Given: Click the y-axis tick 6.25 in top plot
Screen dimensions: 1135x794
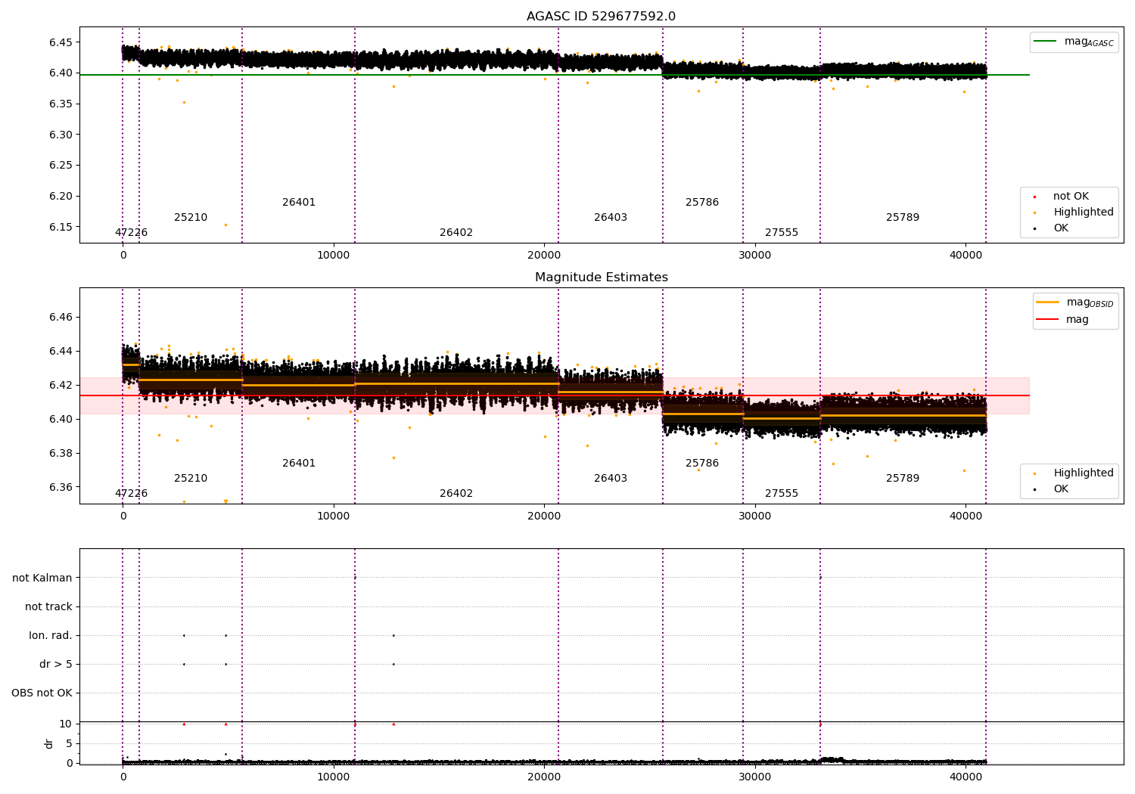Looking at the screenshot, I should point(61,166).
